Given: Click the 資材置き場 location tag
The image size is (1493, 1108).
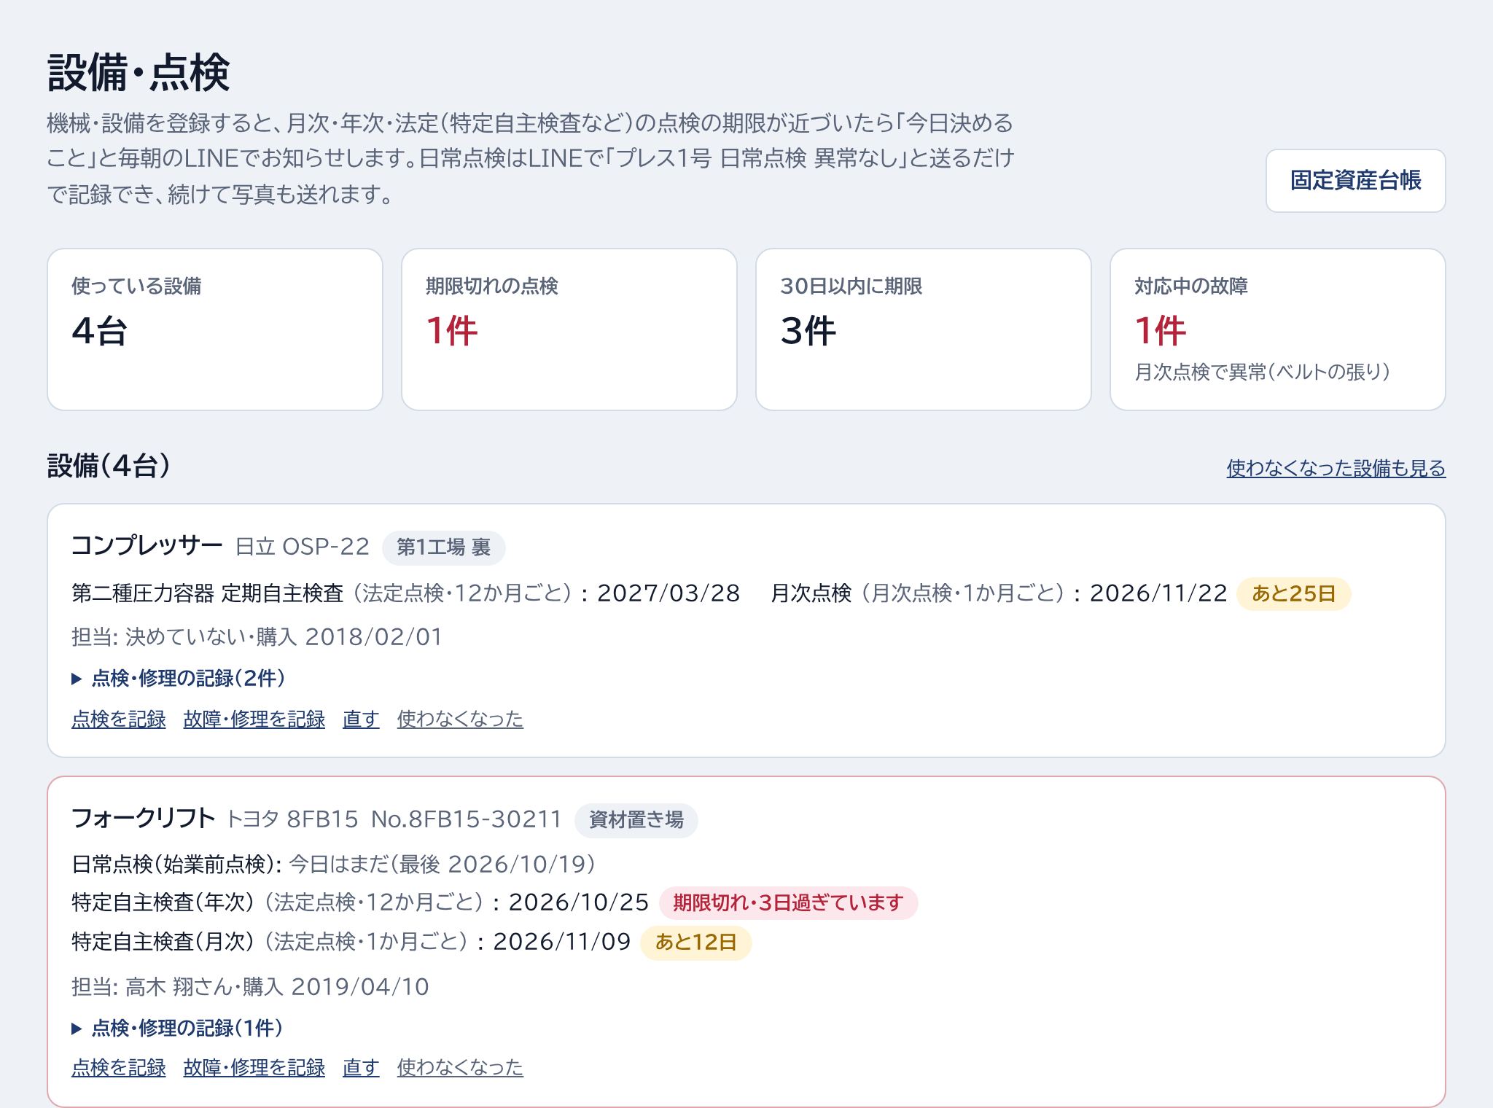Looking at the screenshot, I should [x=636, y=820].
